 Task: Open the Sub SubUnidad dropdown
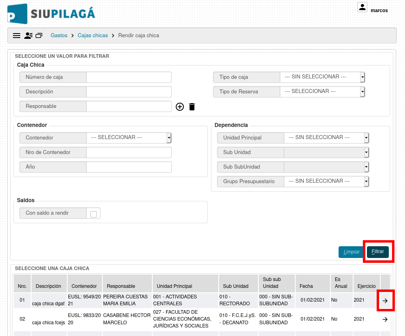pyautogui.click(x=326, y=167)
